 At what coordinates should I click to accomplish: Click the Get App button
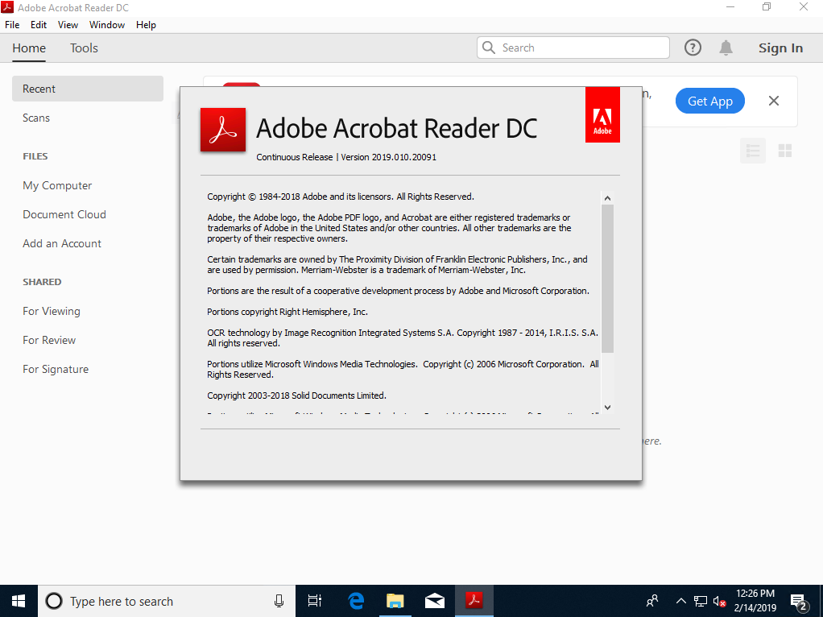pyautogui.click(x=709, y=101)
